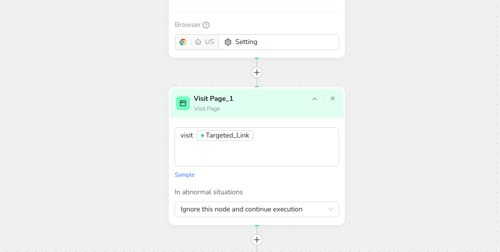
Task: Click the Visit Page_1 title text
Action: click(213, 98)
